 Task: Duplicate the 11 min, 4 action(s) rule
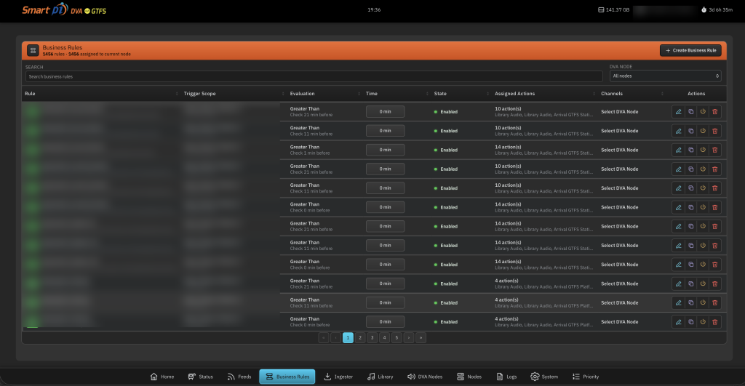click(691, 303)
